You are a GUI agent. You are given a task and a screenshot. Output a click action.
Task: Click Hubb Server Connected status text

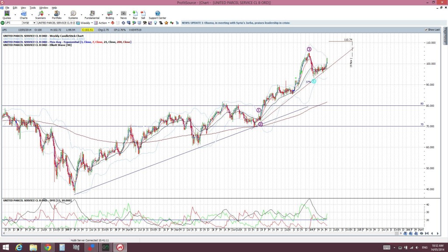(x=90, y=241)
